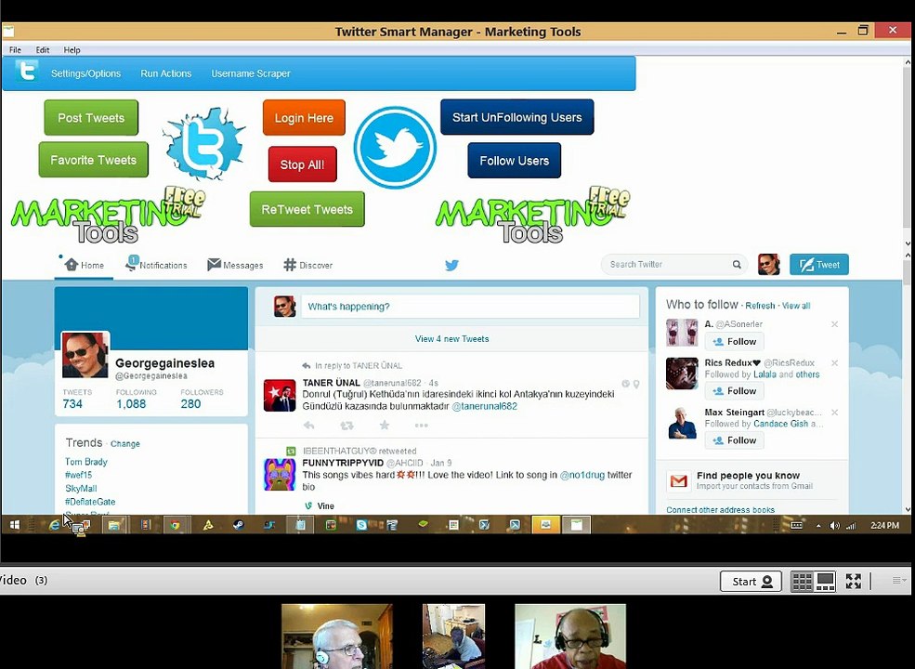
Task: Open the Tom Brady trend
Action: tap(86, 462)
